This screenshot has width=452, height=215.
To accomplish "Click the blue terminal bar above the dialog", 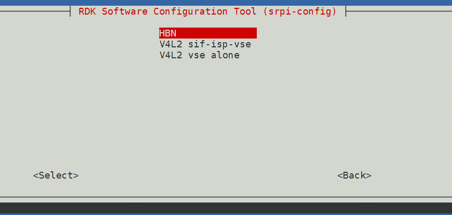I will (226, 3).
